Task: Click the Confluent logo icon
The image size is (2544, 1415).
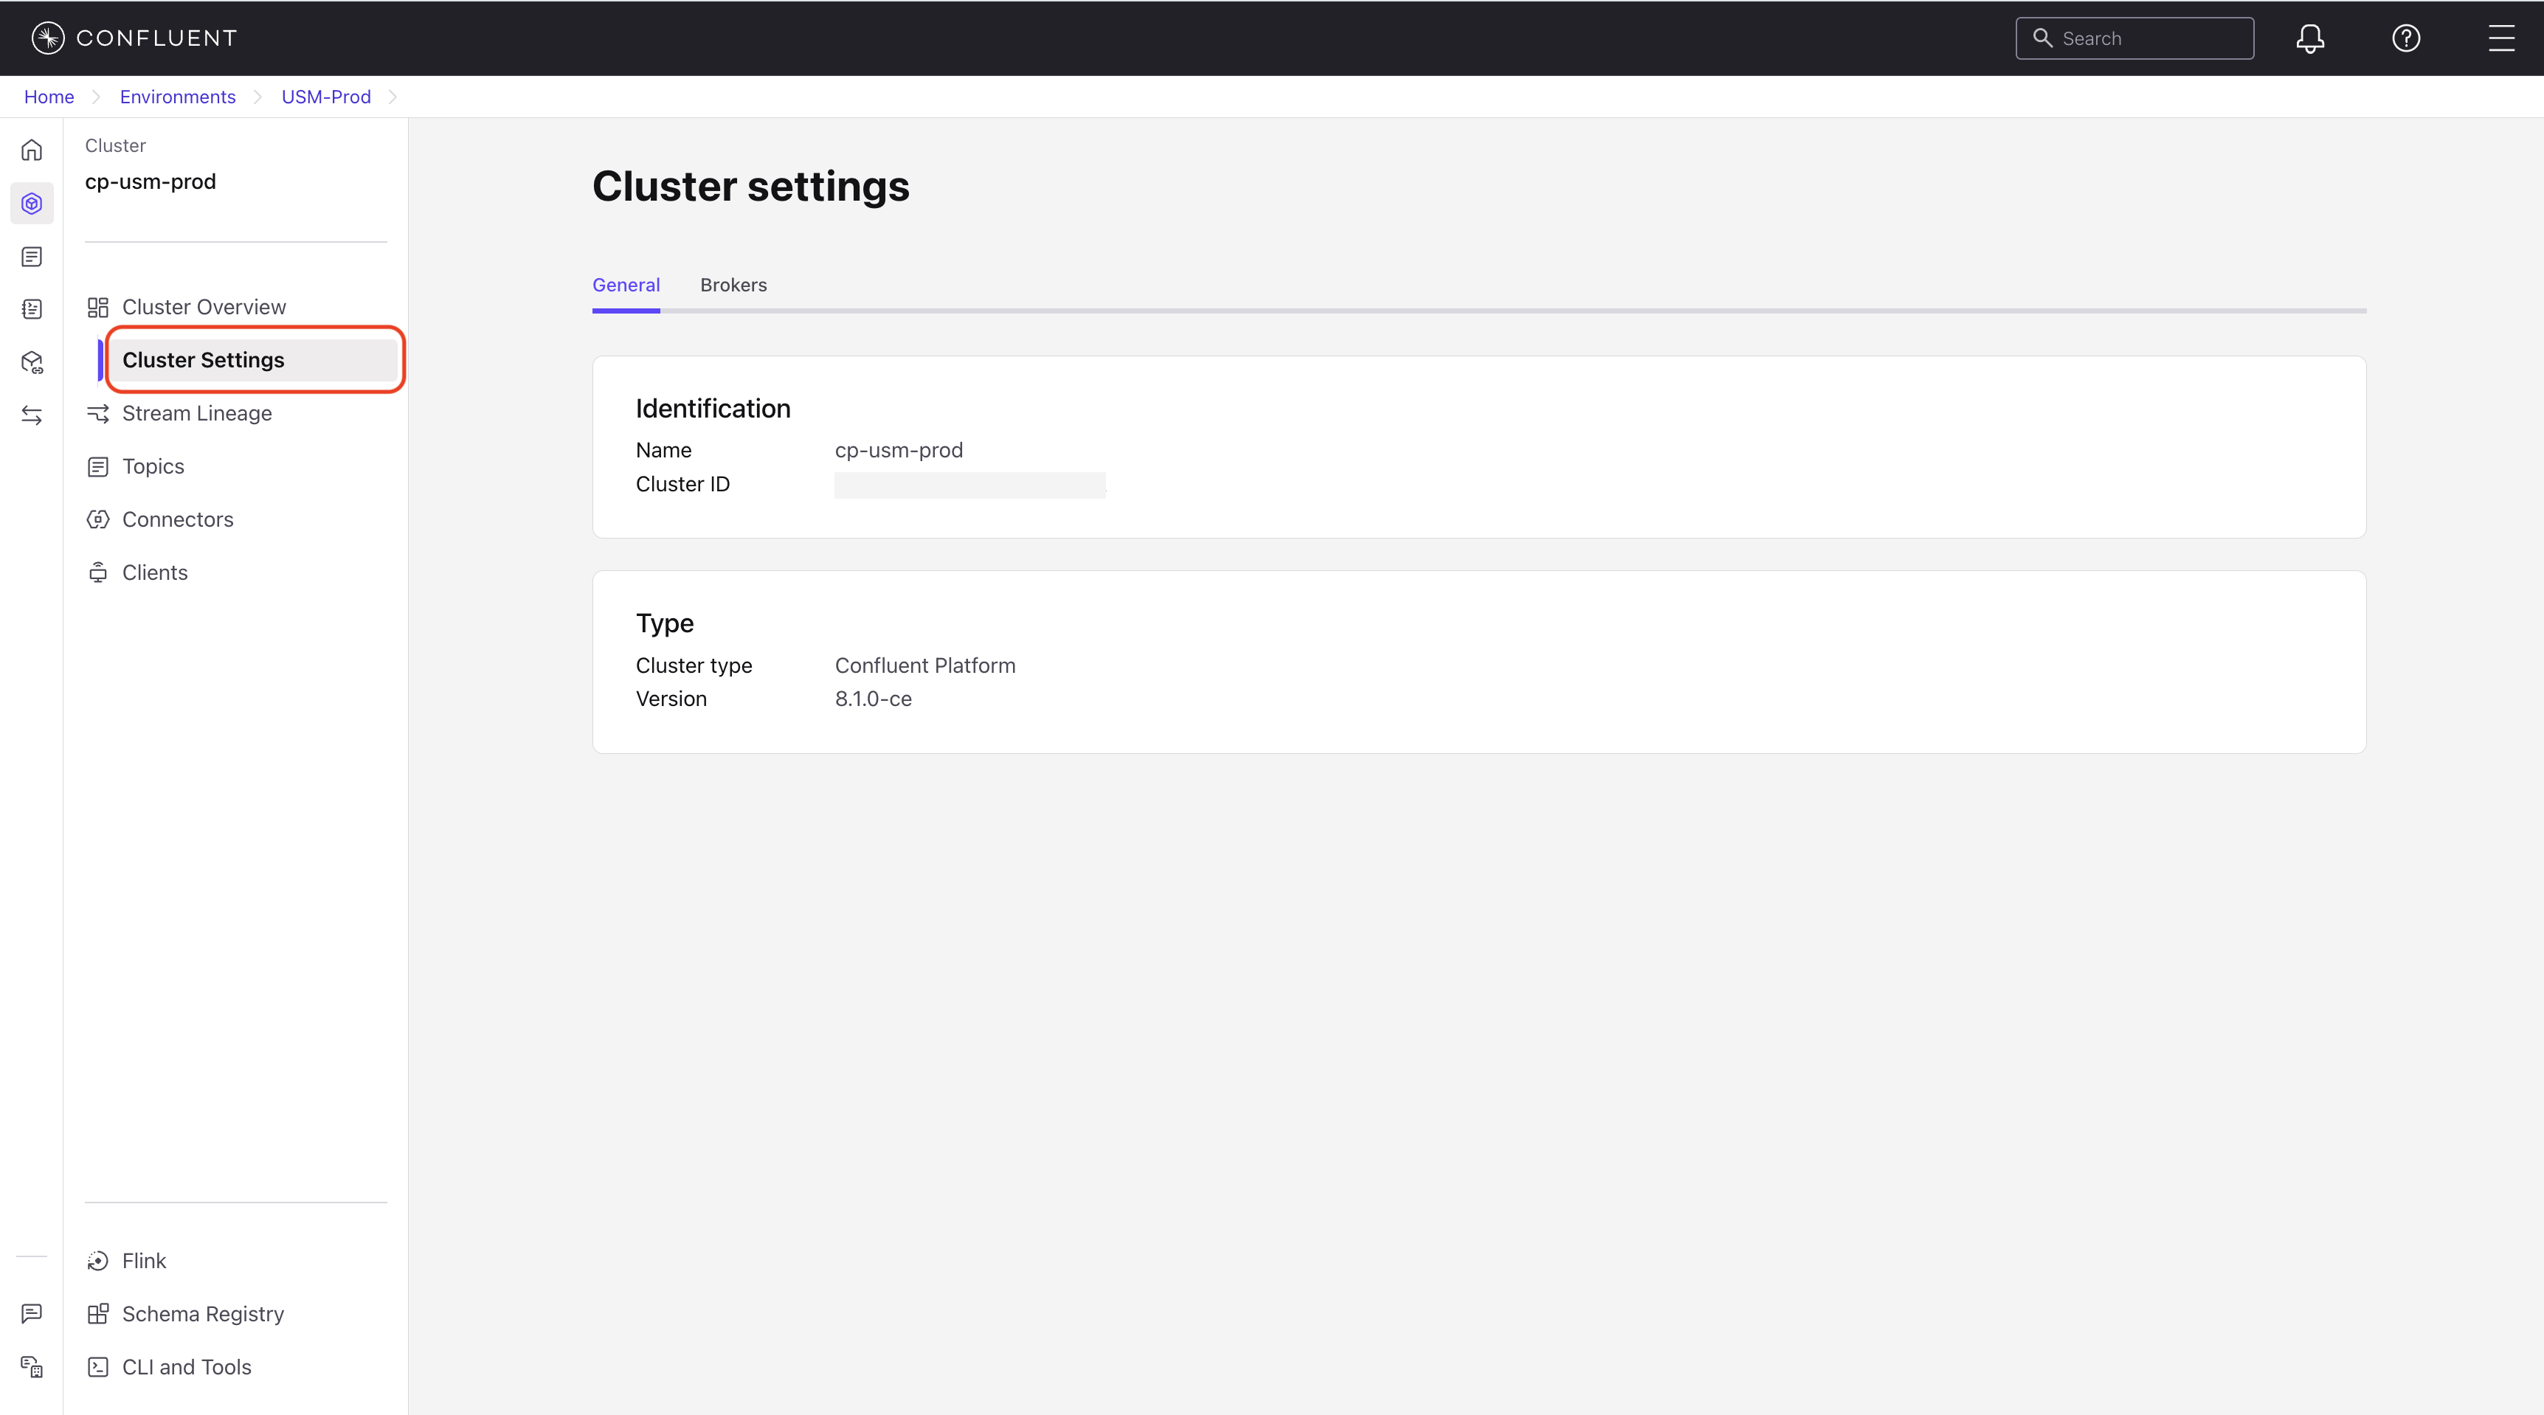Action: coord(47,38)
